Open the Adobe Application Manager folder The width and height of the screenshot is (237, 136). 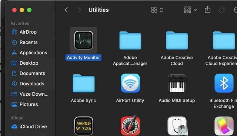pyautogui.click(x=130, y=40)
